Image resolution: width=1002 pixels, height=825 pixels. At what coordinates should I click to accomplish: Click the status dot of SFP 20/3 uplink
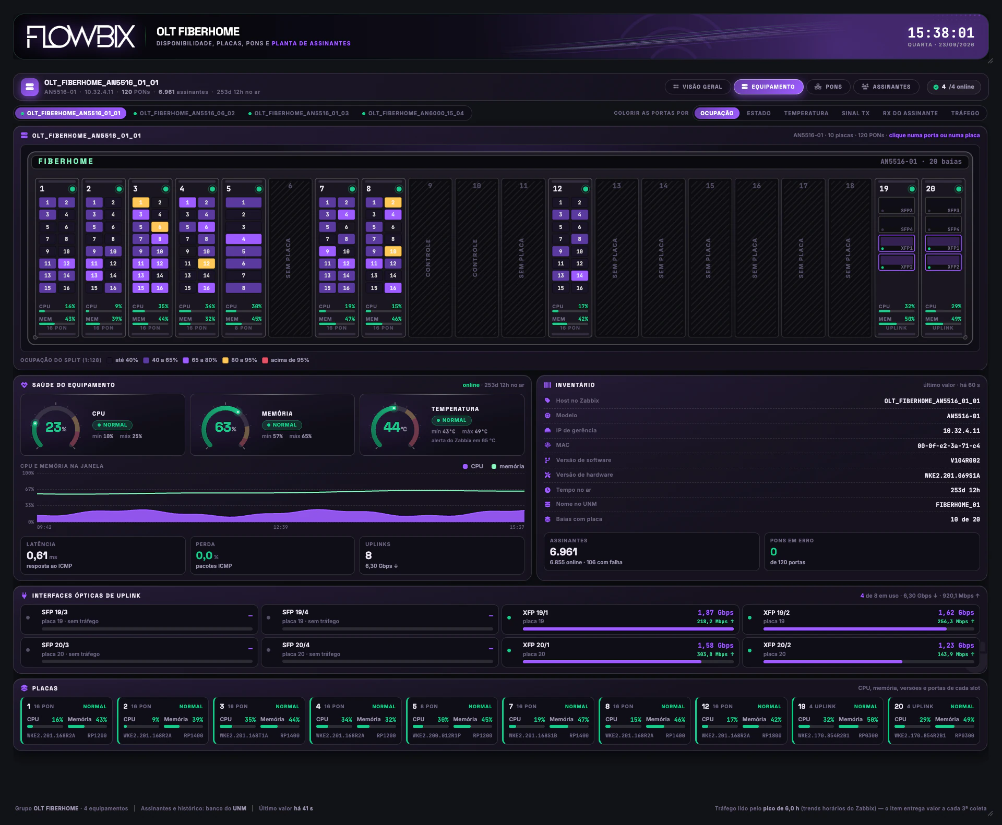click(28, 650)
